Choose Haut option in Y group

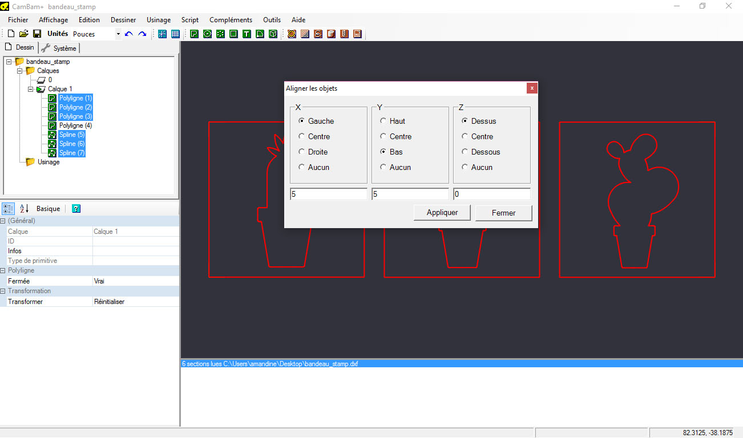(383, 121)
